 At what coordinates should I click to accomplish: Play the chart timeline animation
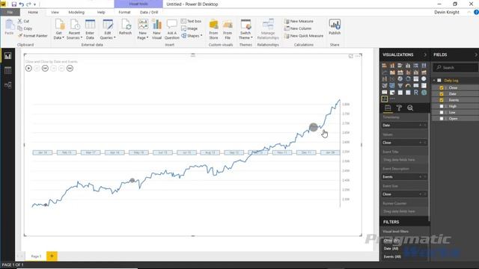(x=28, y=68)
